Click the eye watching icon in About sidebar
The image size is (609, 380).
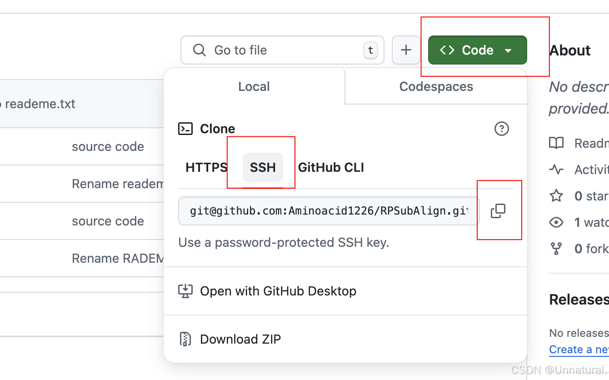pyautogui.click(x=556, y=222)
